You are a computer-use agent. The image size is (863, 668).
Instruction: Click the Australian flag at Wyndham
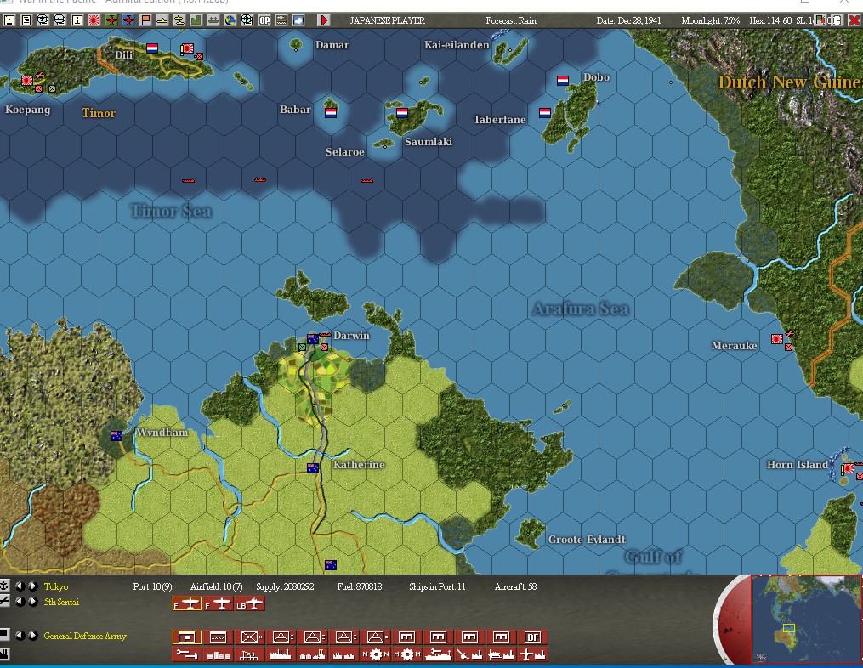pyautogui.click(x=116, y=436)
